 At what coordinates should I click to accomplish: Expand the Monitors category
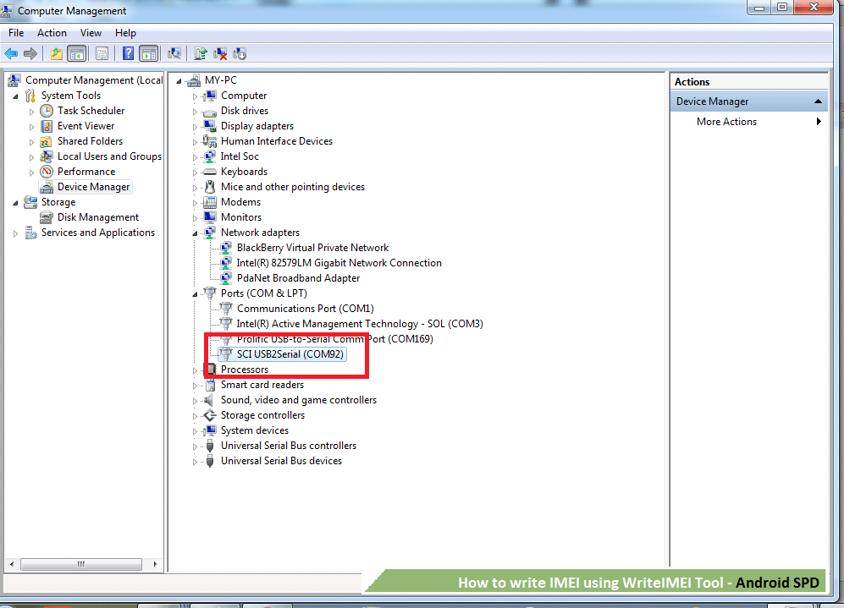tap(195, 218)
